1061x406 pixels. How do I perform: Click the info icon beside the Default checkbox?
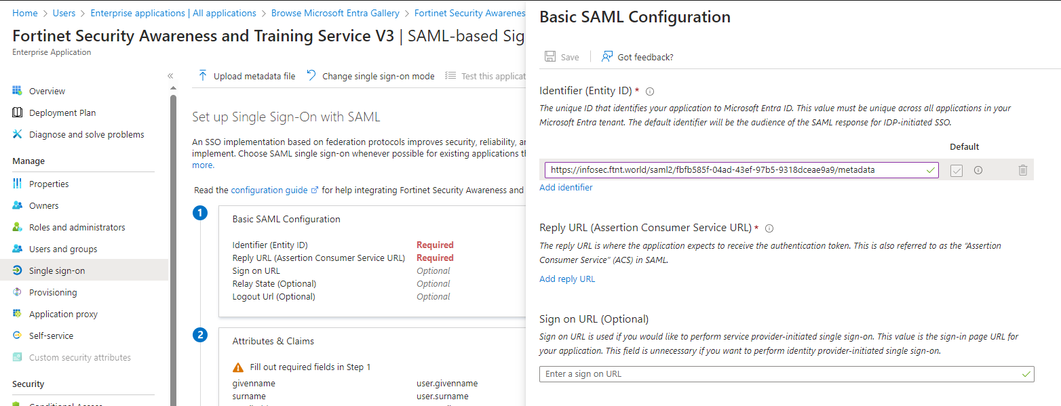click(978, 171)
